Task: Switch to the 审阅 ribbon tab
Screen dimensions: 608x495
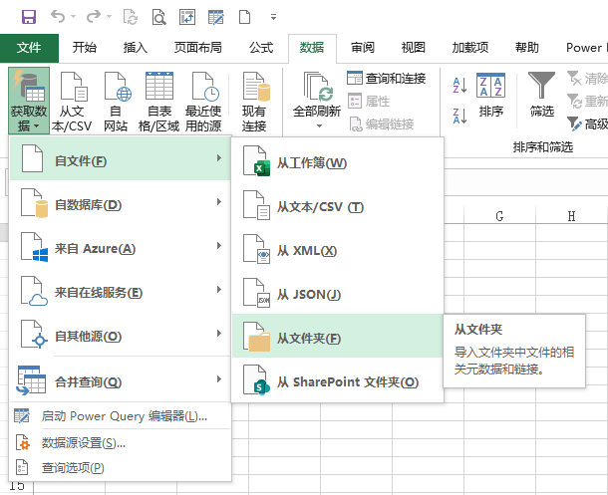Action: coord(363,48)
